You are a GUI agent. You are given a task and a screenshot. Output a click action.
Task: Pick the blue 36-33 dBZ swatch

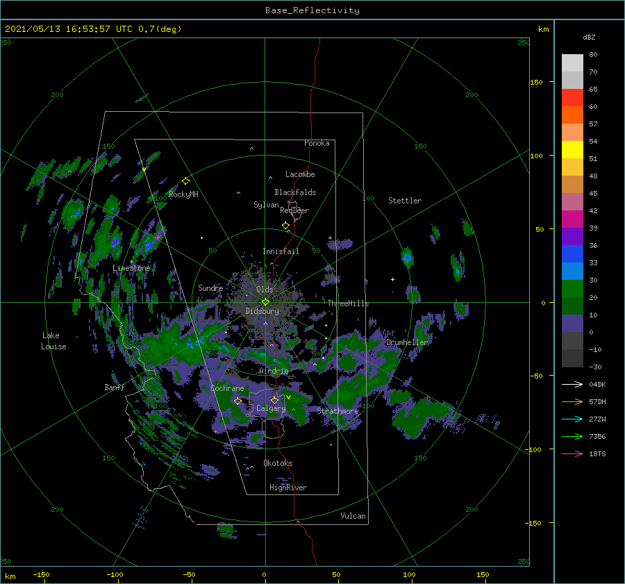pyautogui.click(x=572, y=254)
